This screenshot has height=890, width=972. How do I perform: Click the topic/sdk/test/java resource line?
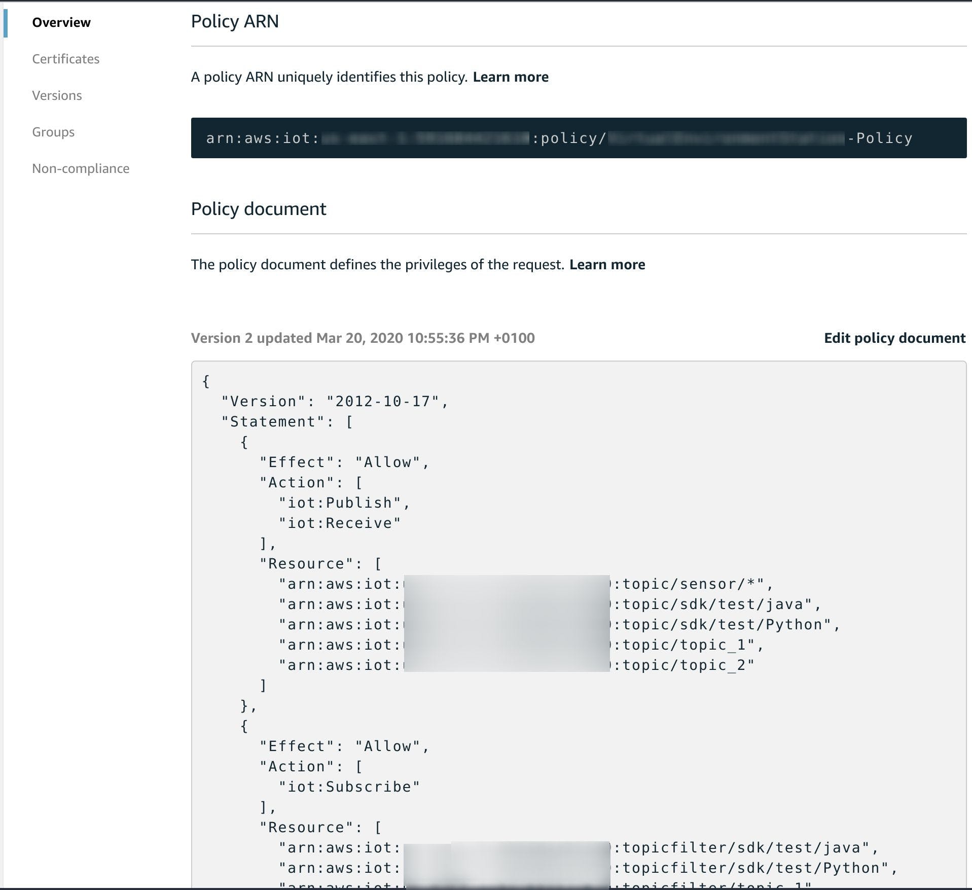click(550, 604)
